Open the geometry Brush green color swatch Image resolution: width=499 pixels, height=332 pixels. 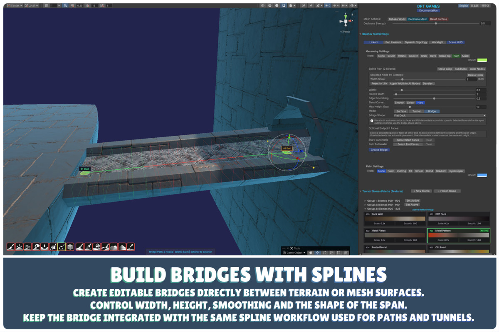[x=482, y=60]
